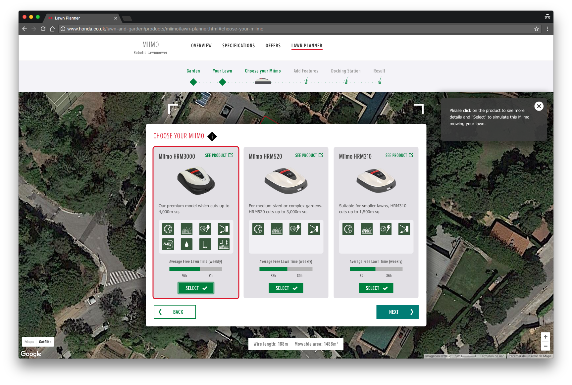
Task: Click the HRM3000 remote cutting height icon
Action: [x=224, y=244]
